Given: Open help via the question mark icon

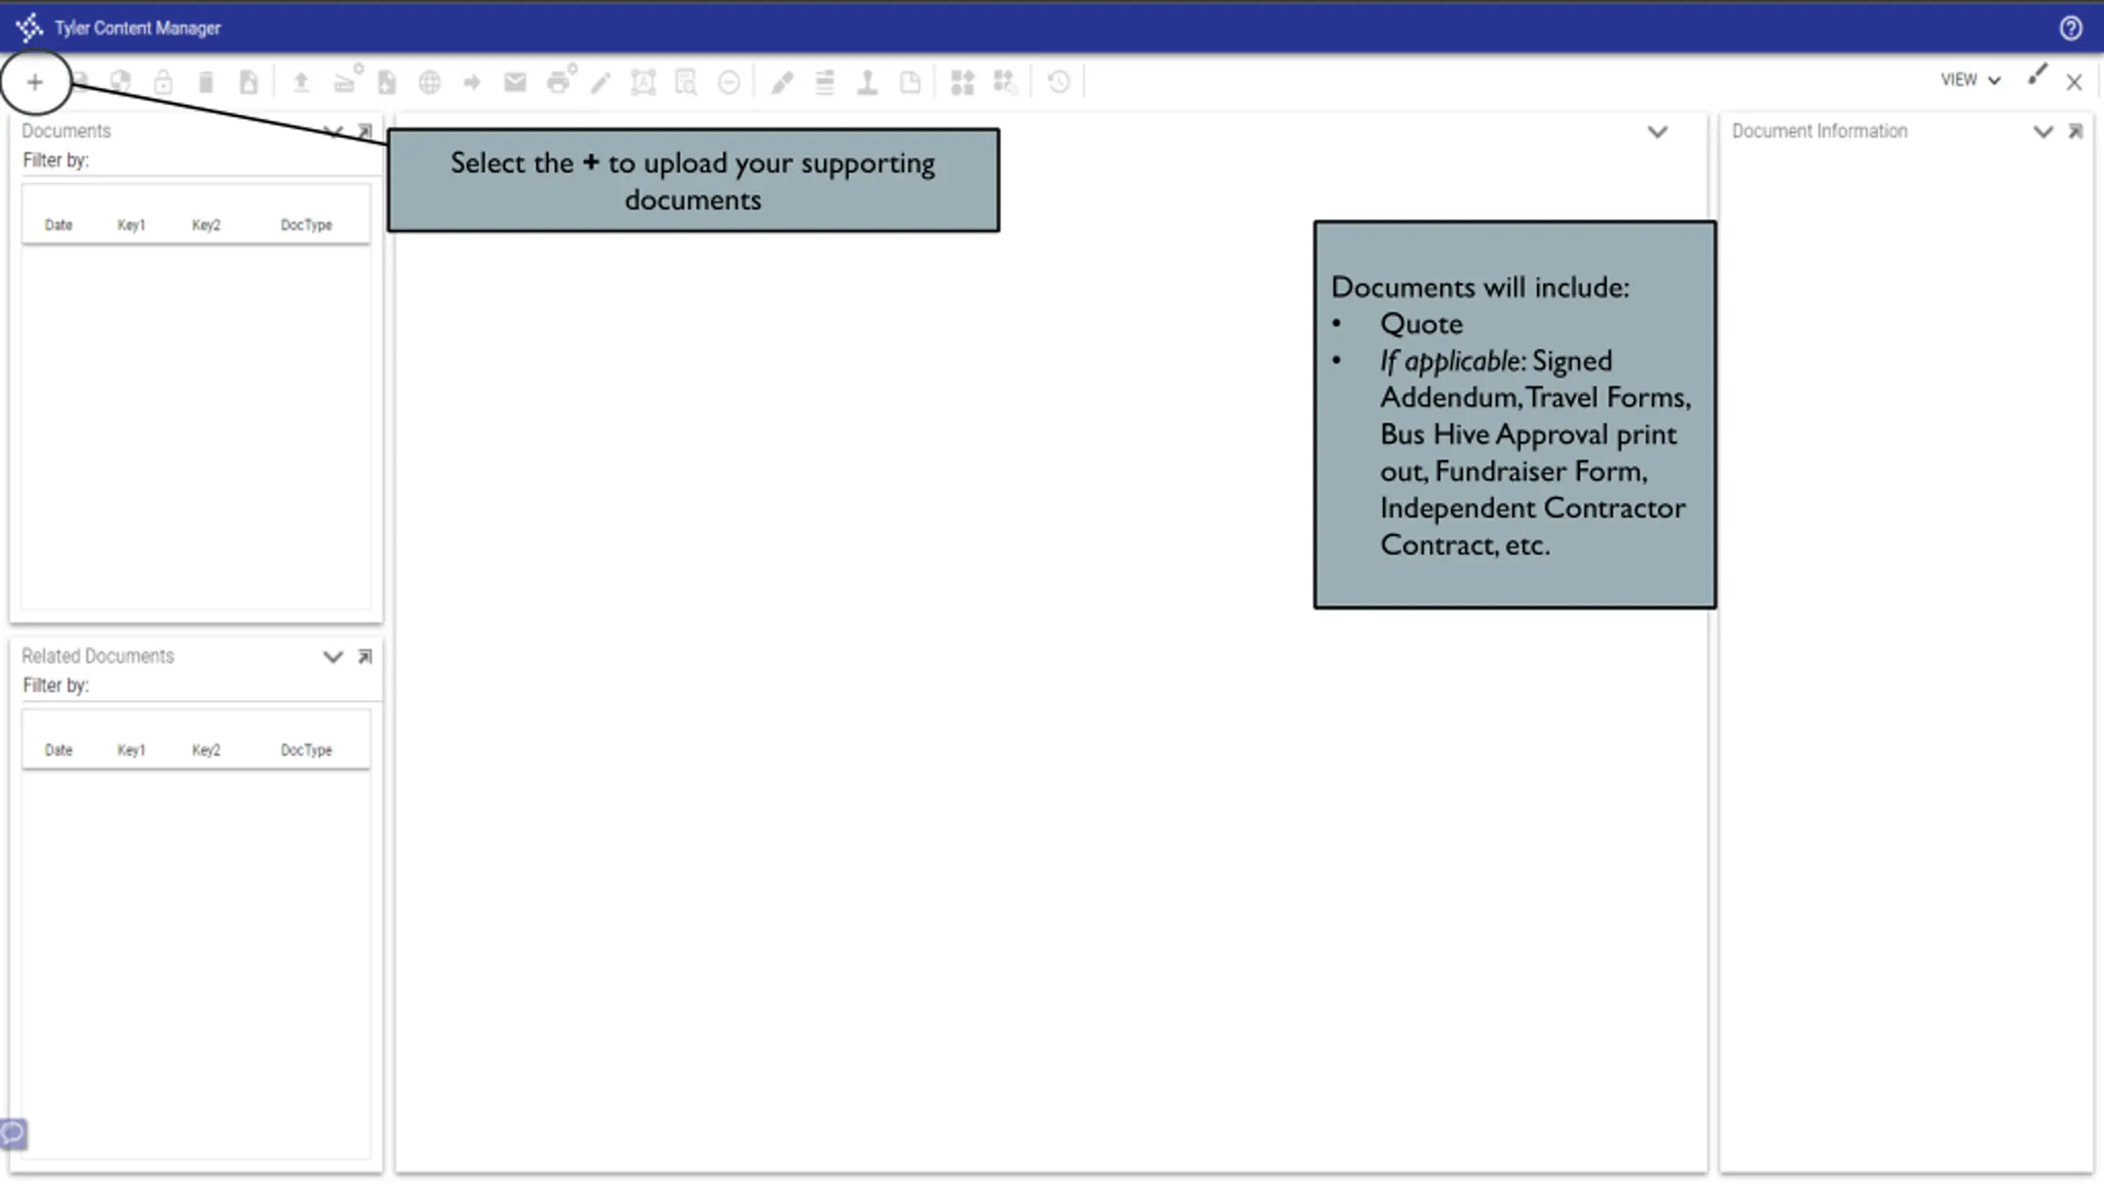Looking at the screenshot, I should [x=2070, y=28].
